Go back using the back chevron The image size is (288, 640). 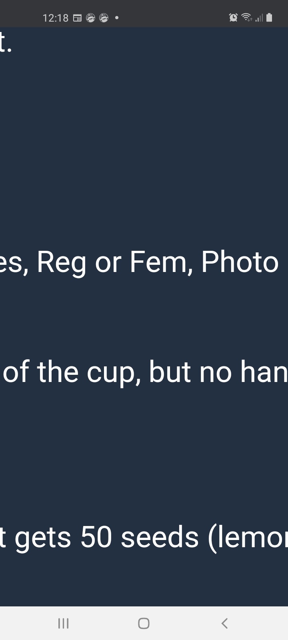[224, 623]
